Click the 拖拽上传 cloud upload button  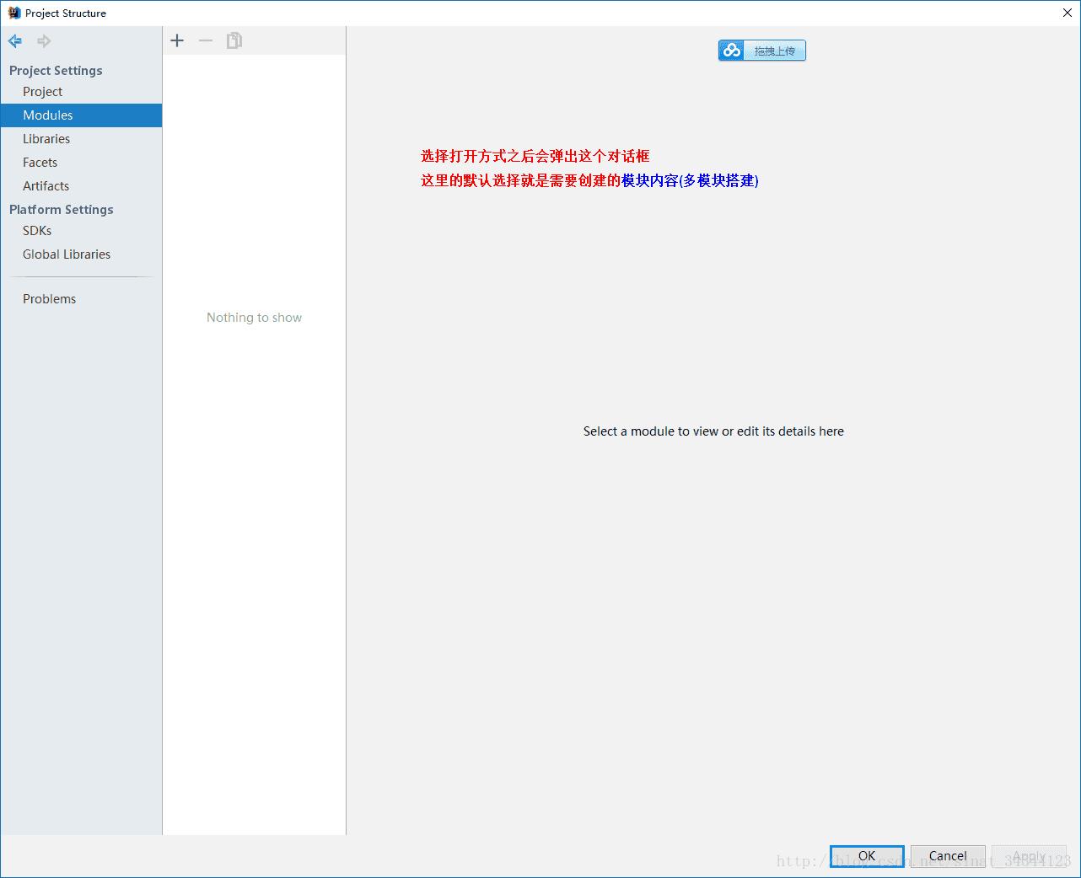coord(762,51)
